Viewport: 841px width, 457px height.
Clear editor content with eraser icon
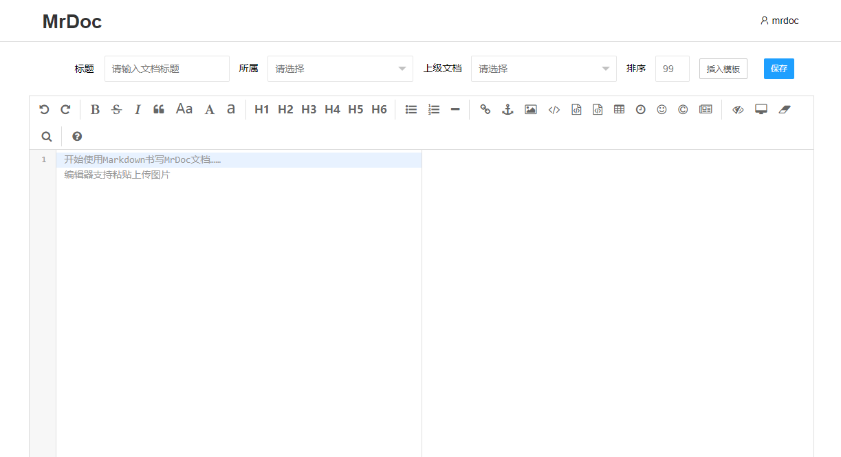(785, 109)
